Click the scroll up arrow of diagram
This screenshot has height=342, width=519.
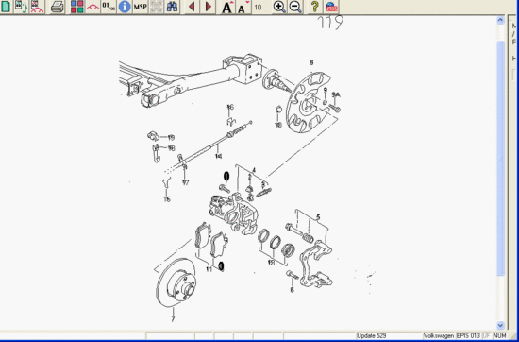(500, 20)
